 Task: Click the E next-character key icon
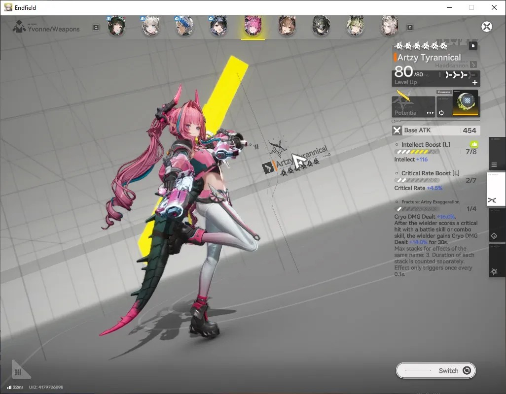click(410, 28)
